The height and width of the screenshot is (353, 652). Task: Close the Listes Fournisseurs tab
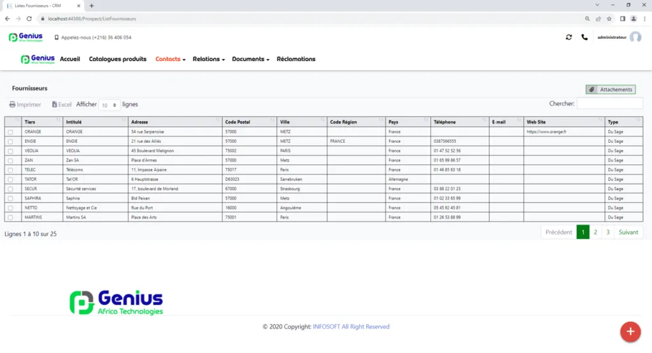click(x=78, y=6)
